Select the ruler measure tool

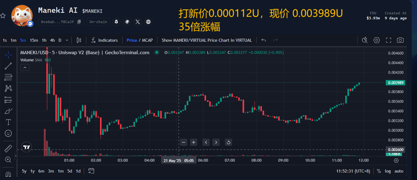point(8,149)
